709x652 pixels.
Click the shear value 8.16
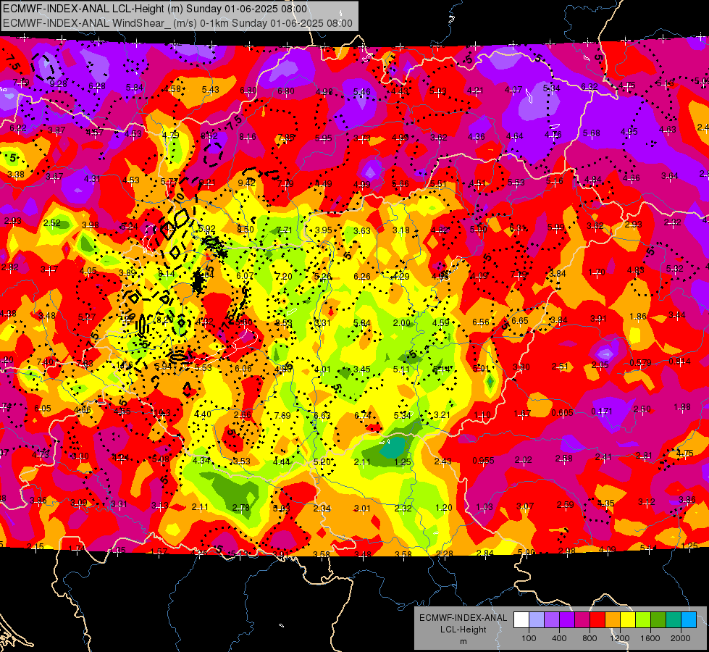coord(248,137)
